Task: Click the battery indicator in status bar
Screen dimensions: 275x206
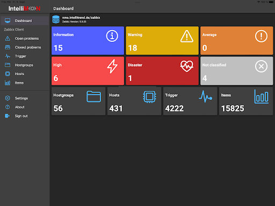Action: [x=271, y=2]
